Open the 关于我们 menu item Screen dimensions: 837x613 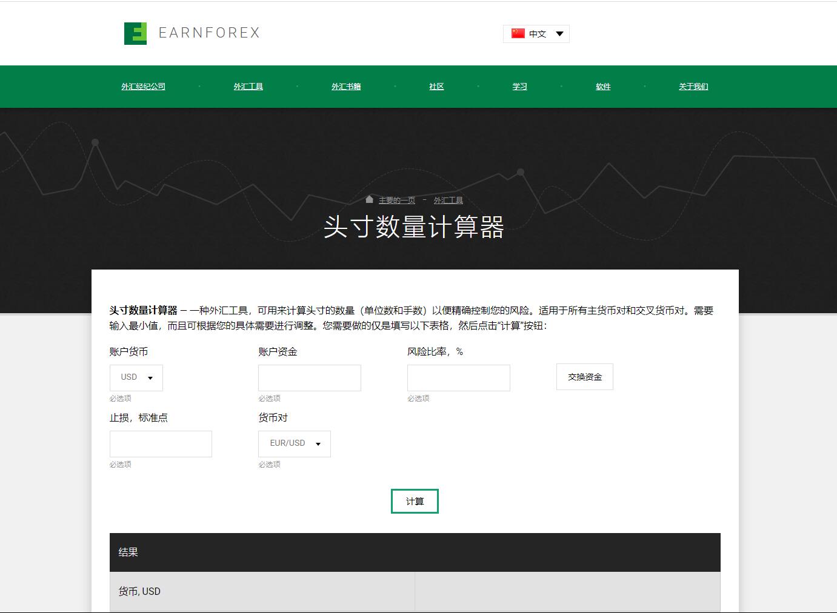[693, 87]
